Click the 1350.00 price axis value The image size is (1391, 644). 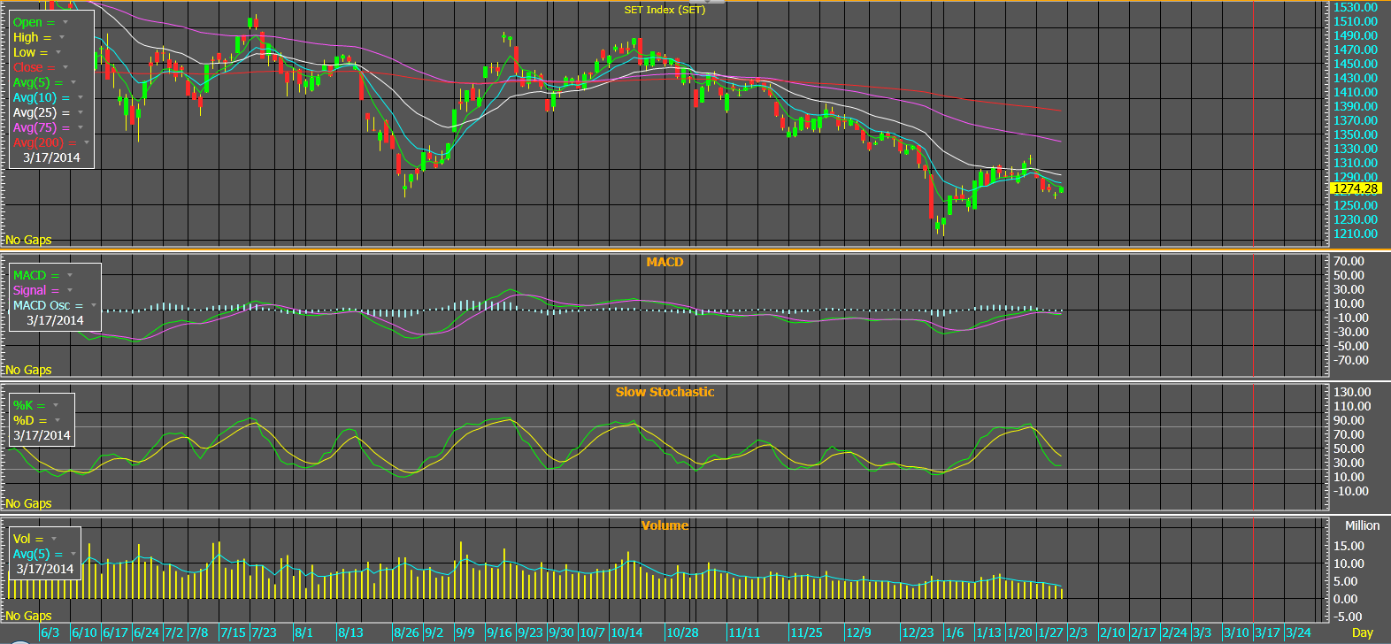1356,134
